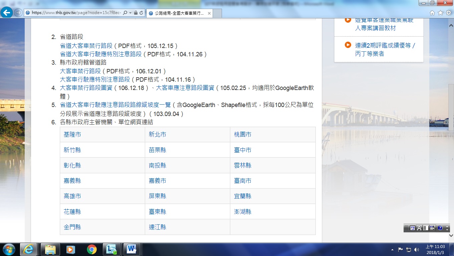
Task: Open the 基隆市 link
Action: click(x=72, y=134)
